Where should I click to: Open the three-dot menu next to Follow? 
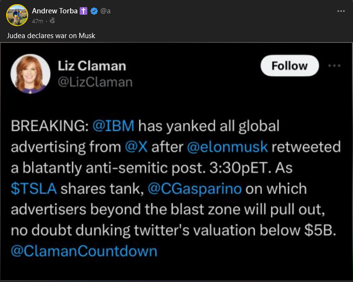(334, 66)
